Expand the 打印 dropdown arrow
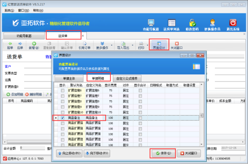248x164 pixels. [147, 45]
